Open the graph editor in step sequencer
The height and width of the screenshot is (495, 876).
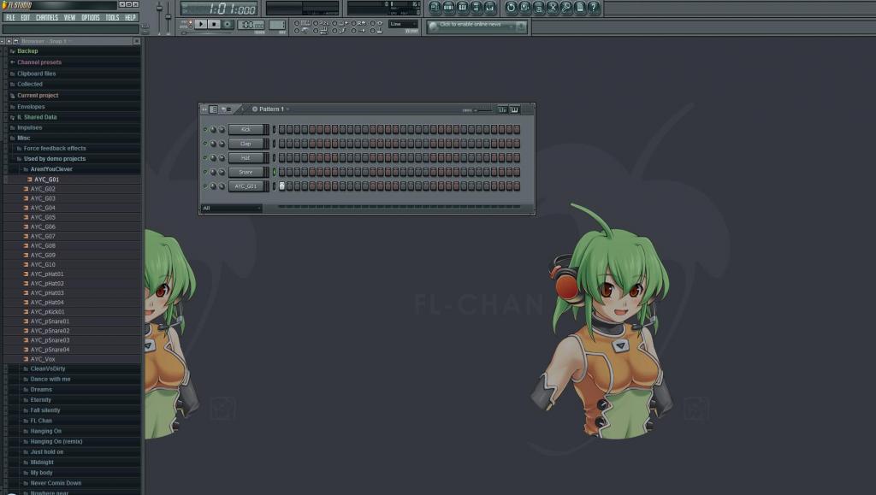tap(502, 109)
